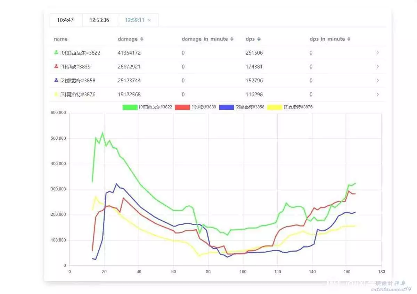The height and width of the screenshot is (294, 417).
Task: Expand the 伊欧#3839 row details arrow
Action: tap(378, 67)
